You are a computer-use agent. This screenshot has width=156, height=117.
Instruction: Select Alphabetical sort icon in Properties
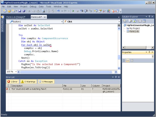point(127,60)
